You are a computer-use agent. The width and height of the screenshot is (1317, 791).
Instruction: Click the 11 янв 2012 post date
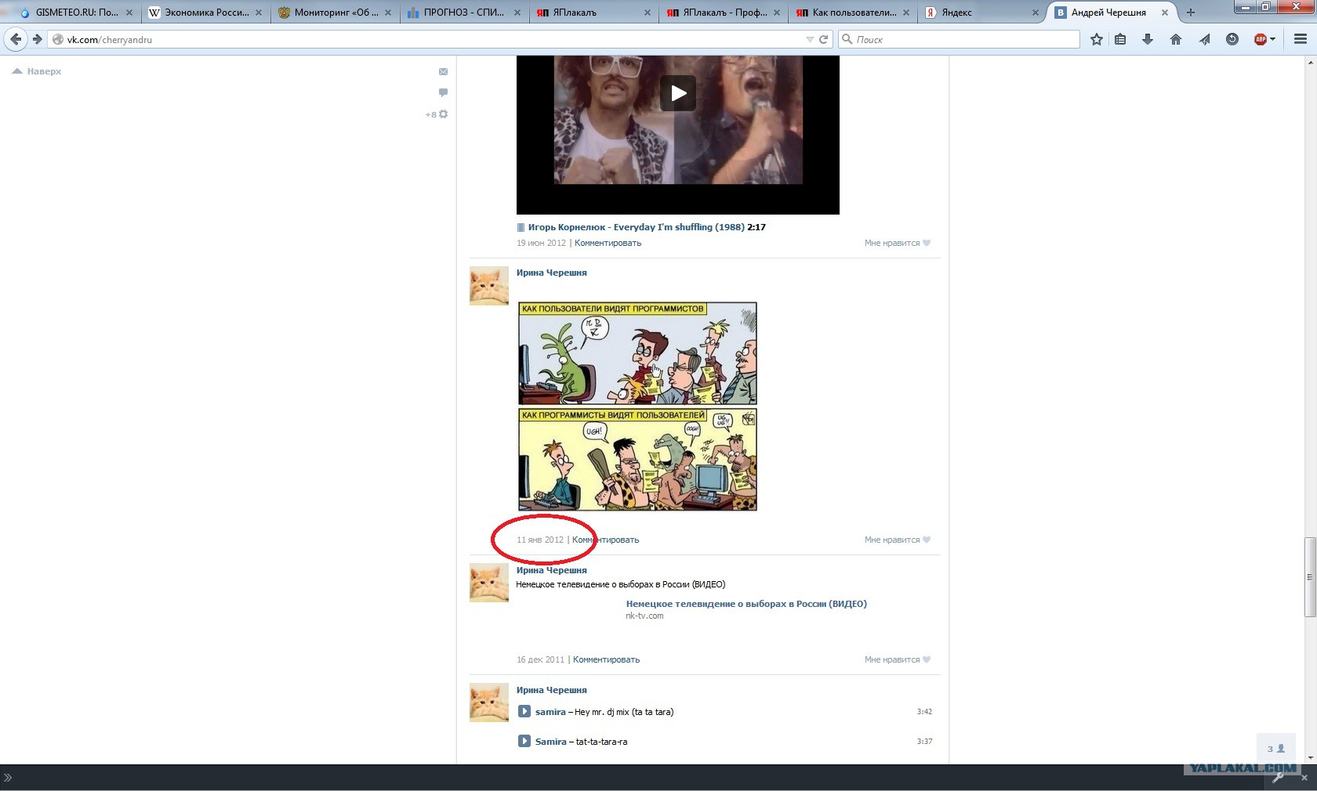coord(540,540)
